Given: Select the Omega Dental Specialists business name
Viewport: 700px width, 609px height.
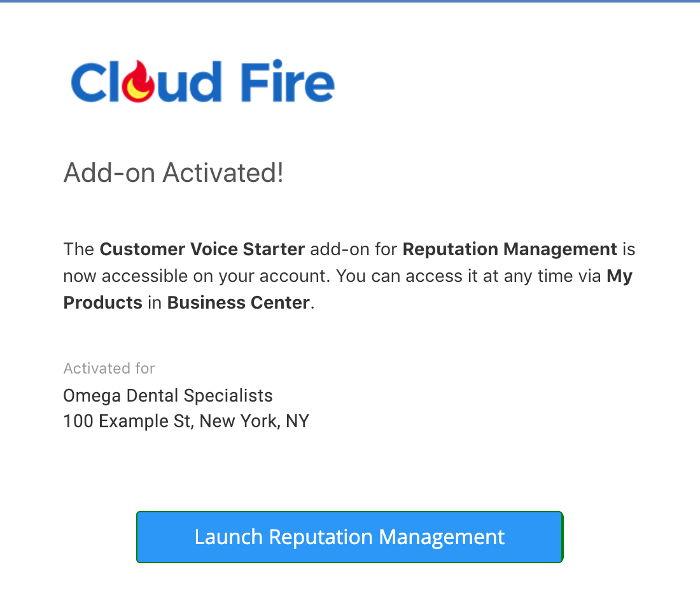Looking at the screenshot, I should 168,396.
